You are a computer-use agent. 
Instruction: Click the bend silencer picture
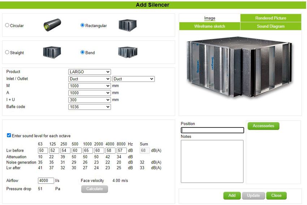click(x=127, y=52)
